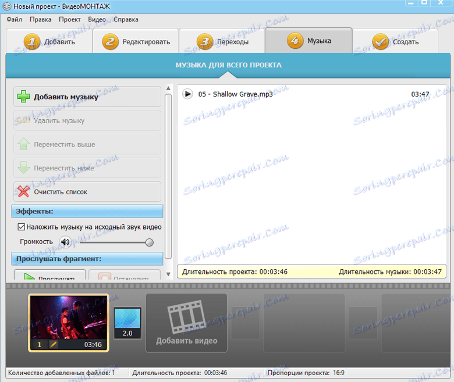Click the green up arrow icon
Image resolution: width=454 pixels, height=382 pixels.
[x=23, y=144]
